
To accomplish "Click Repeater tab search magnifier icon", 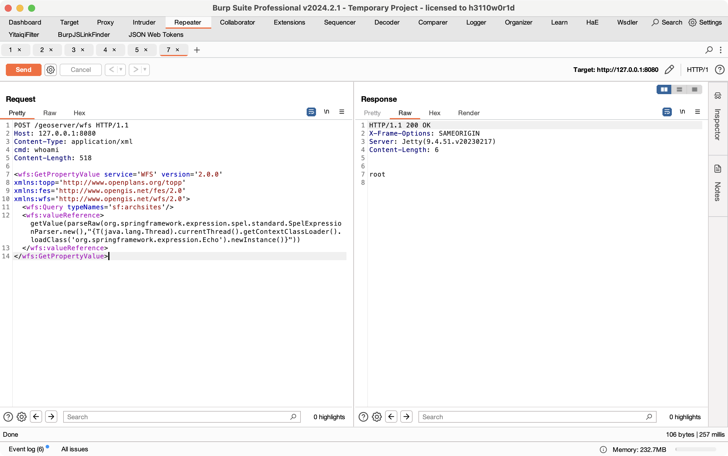I will [709, 50].
